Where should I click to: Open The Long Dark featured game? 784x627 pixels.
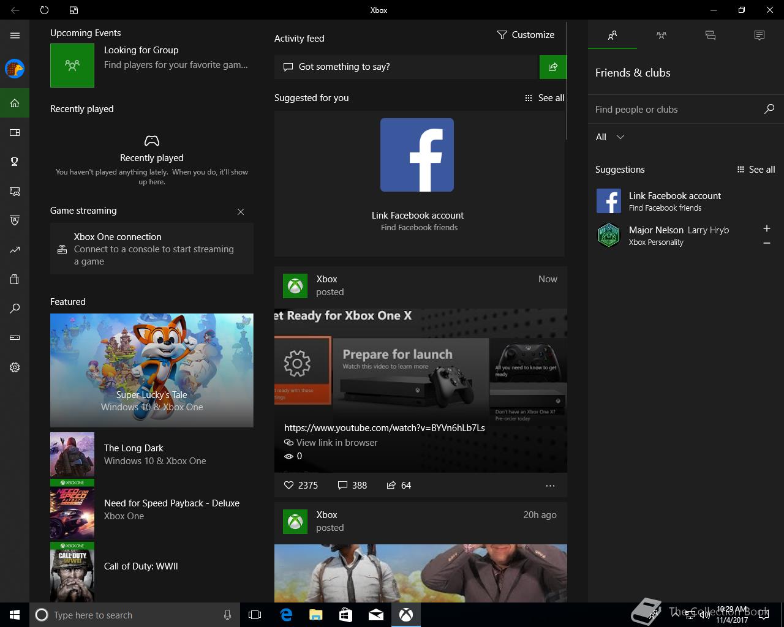coord(152,454)
